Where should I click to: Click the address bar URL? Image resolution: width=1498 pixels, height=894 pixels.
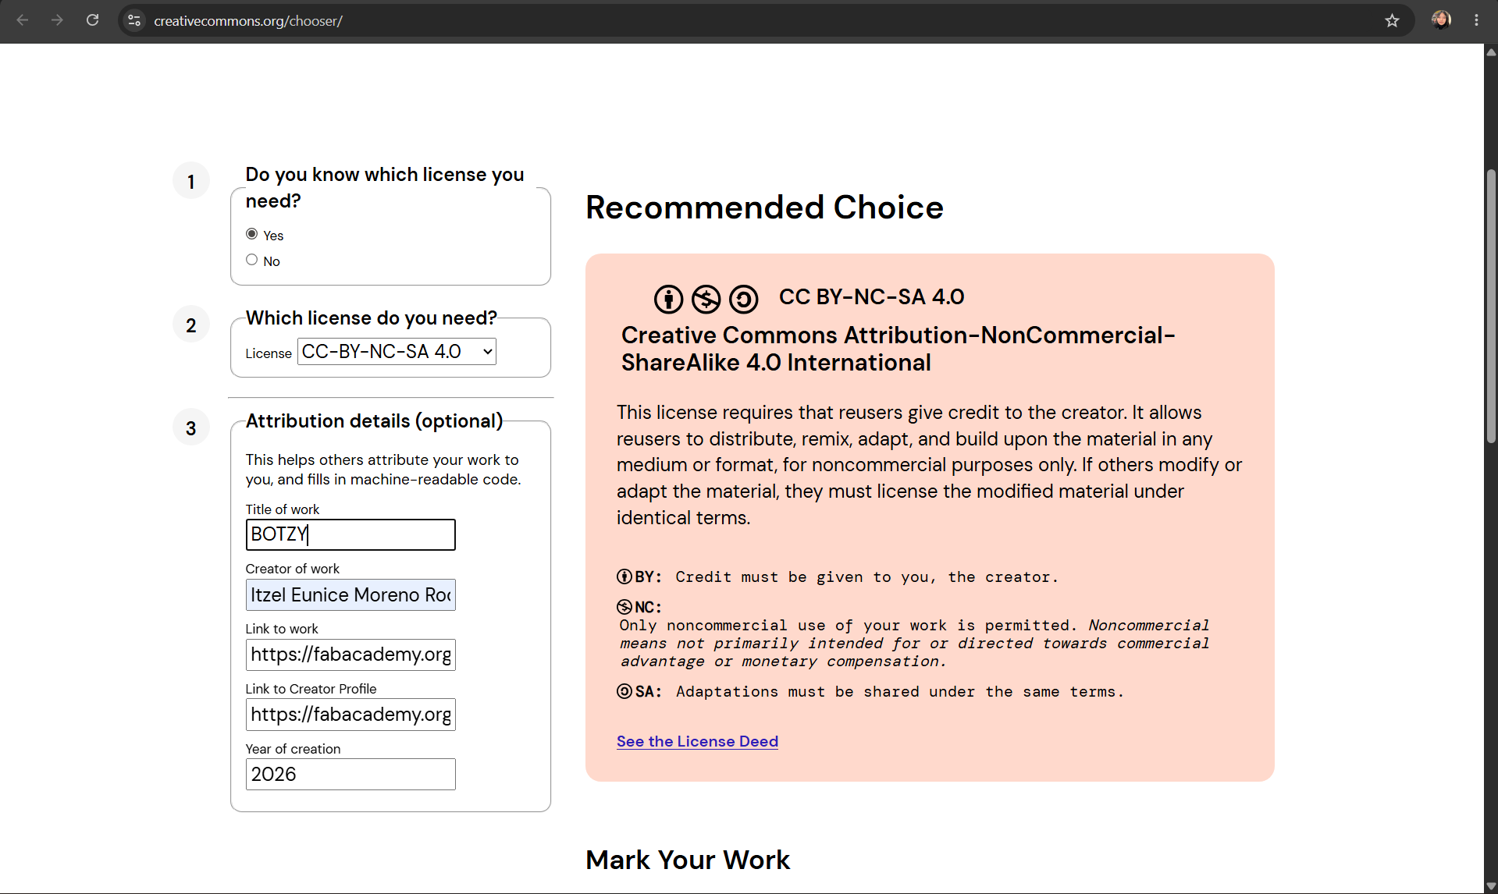click(x=248, y=21)
